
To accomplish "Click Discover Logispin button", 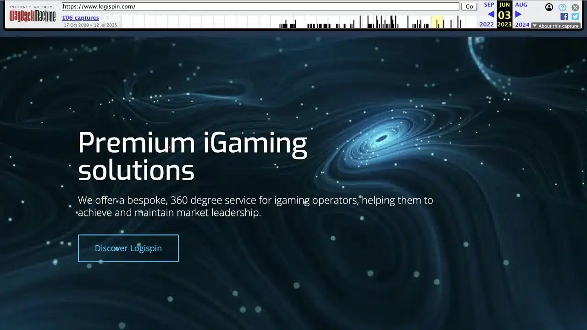I will click(x=128, y=248).
